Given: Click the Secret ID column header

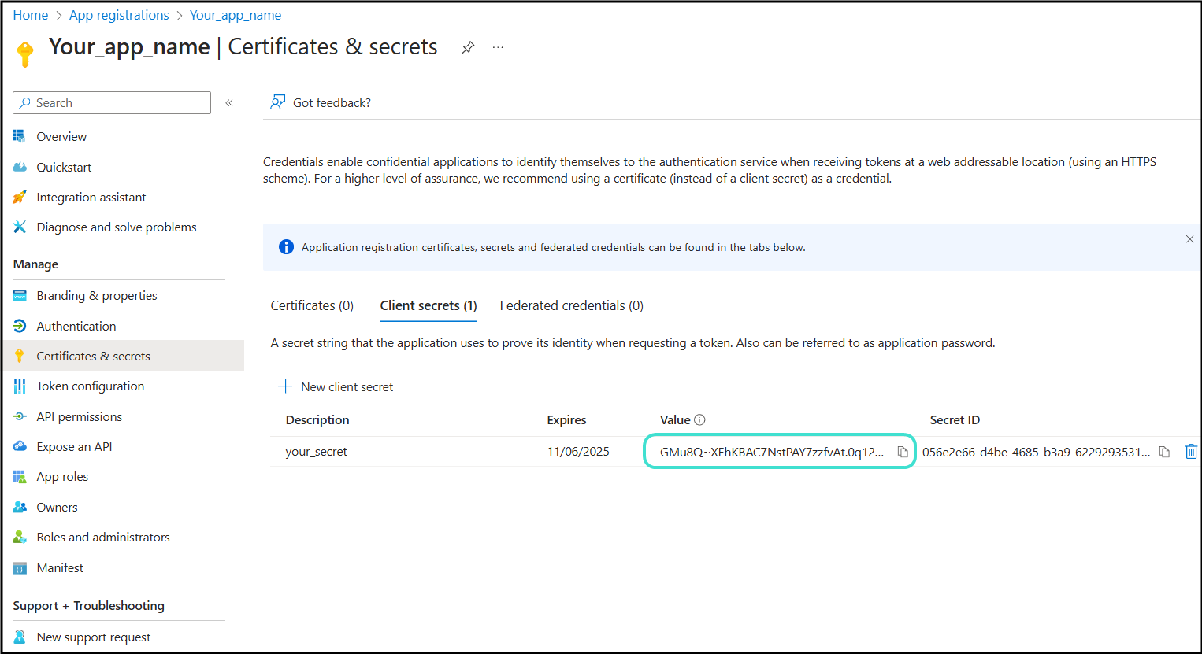Looking at the screenshot, I should 955,419.
